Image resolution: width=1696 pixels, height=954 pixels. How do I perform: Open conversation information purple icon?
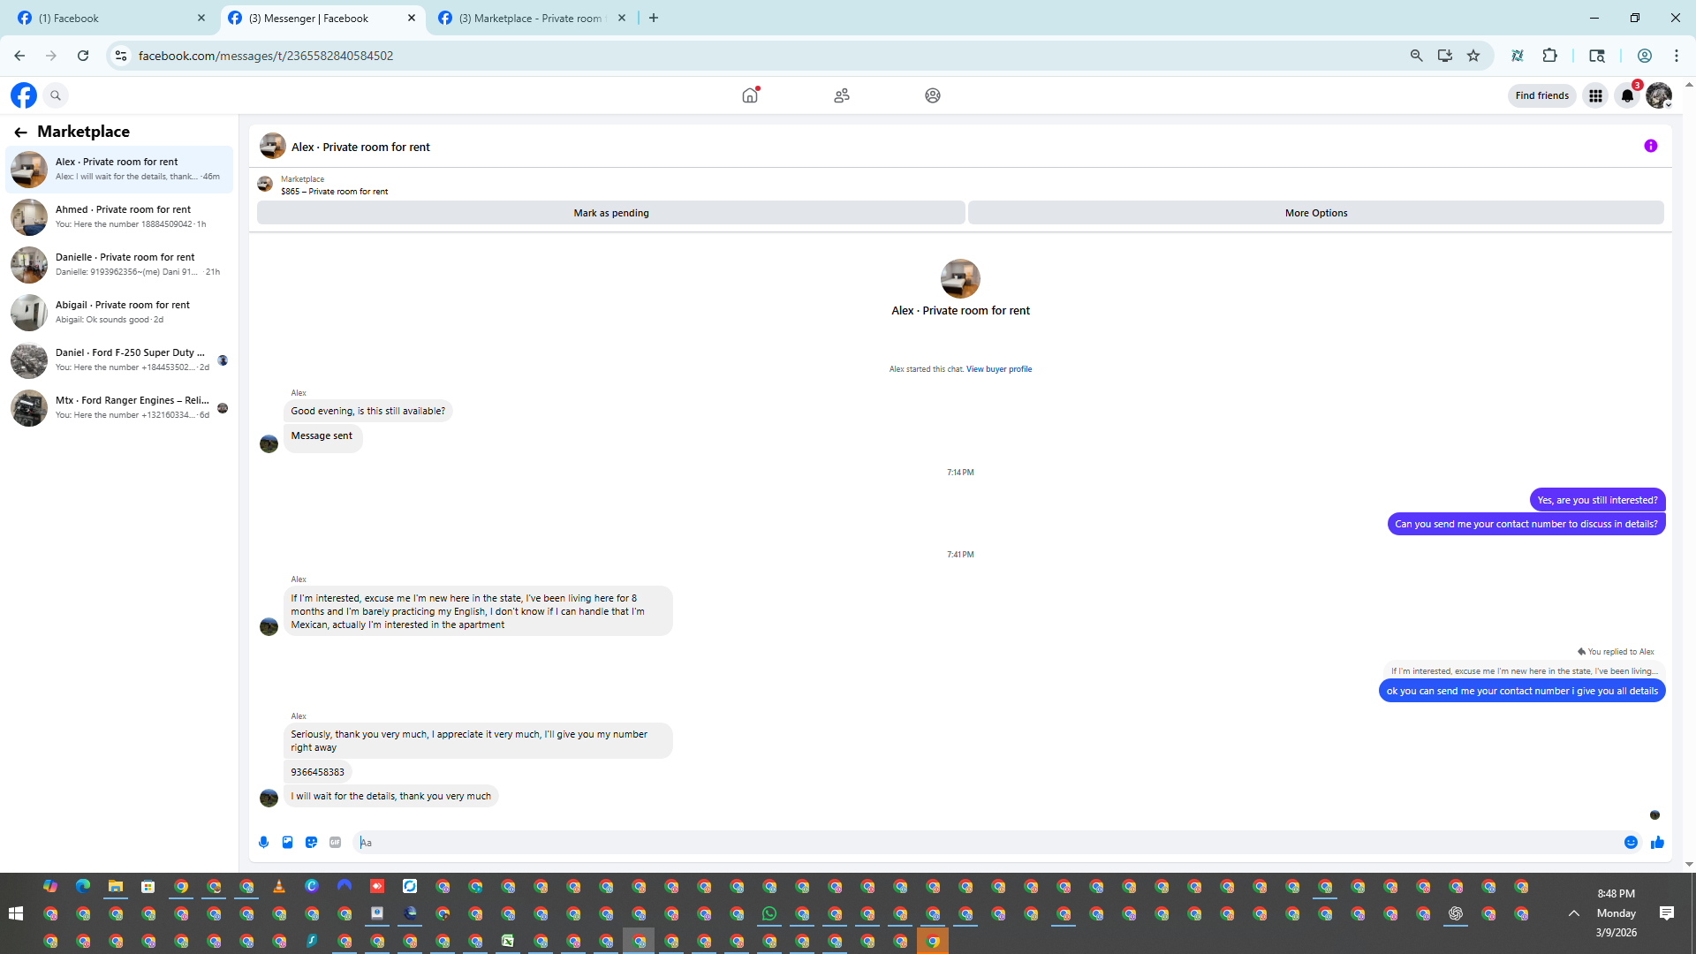[1650, 147]
